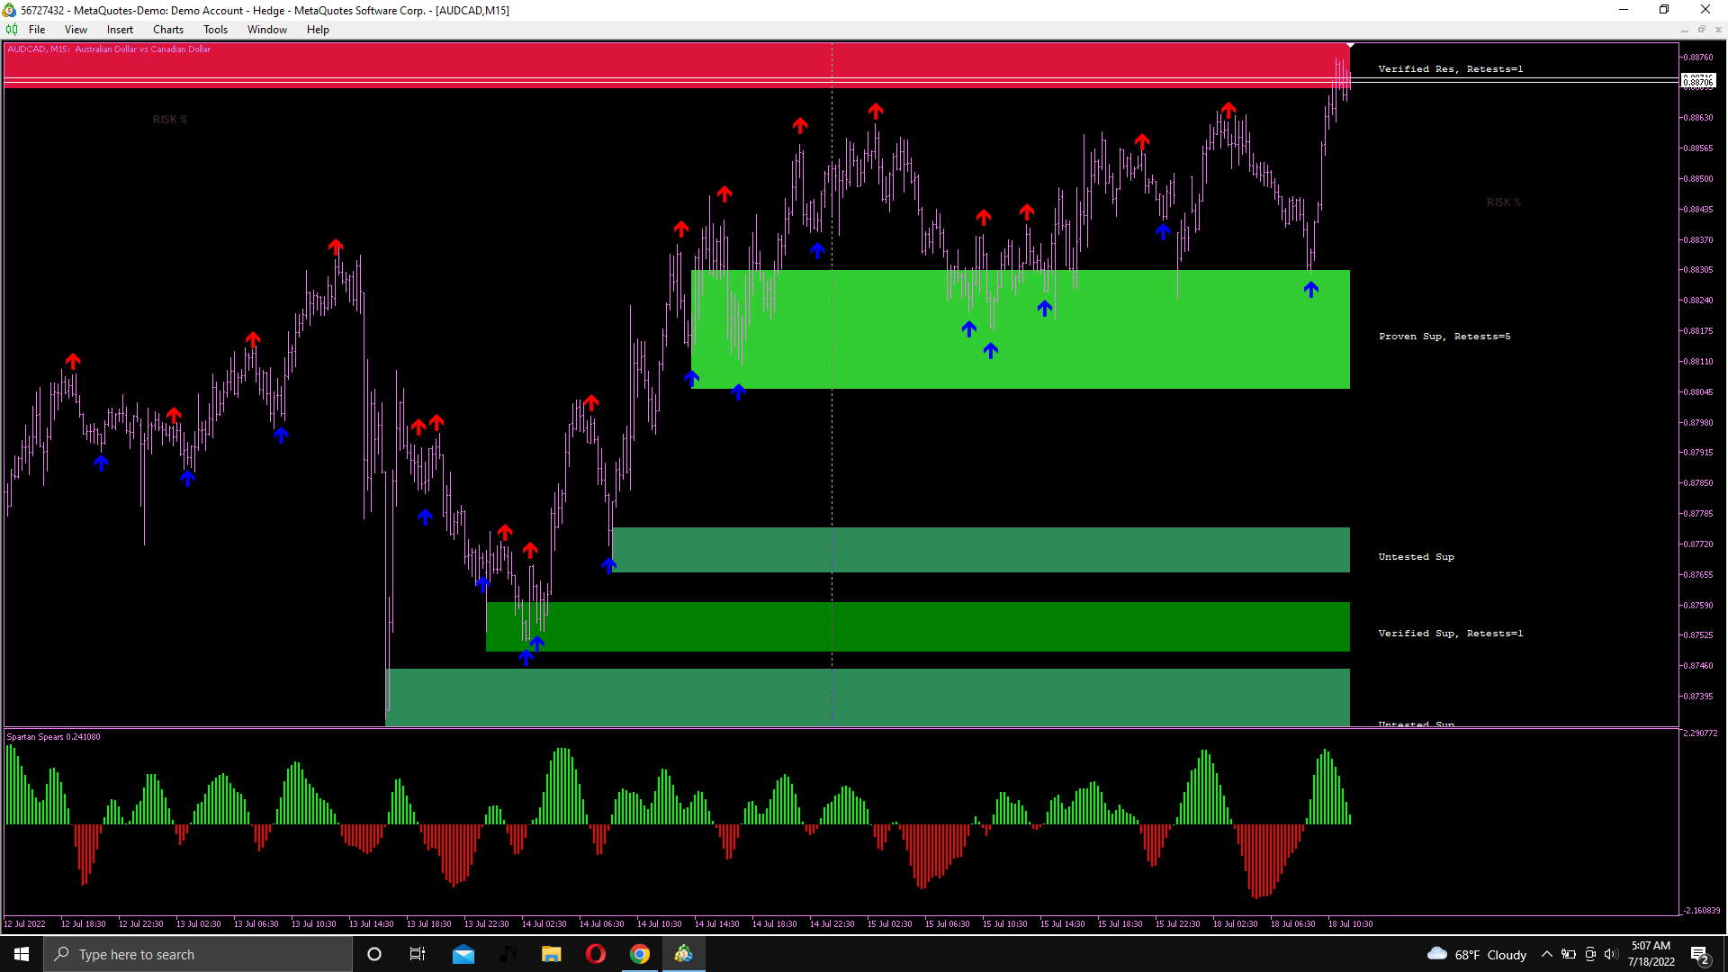Click the MetaTrader 5 taskbar icon
The height and width of the screenshot is (972, 1728).
[684, 954]
